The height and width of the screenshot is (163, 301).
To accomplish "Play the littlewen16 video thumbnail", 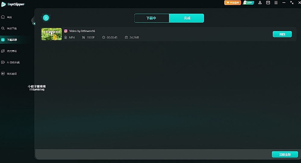I will [x=52, y=34].
